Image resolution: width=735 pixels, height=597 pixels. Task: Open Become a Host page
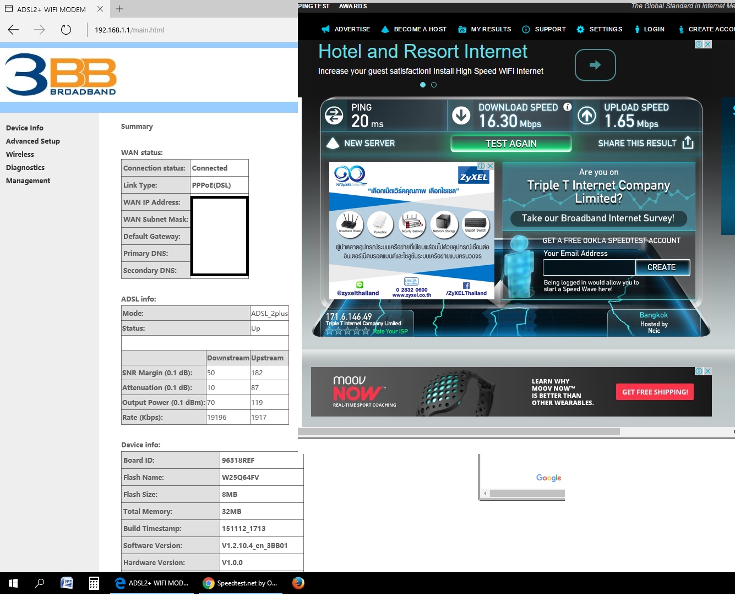[414, 29]
